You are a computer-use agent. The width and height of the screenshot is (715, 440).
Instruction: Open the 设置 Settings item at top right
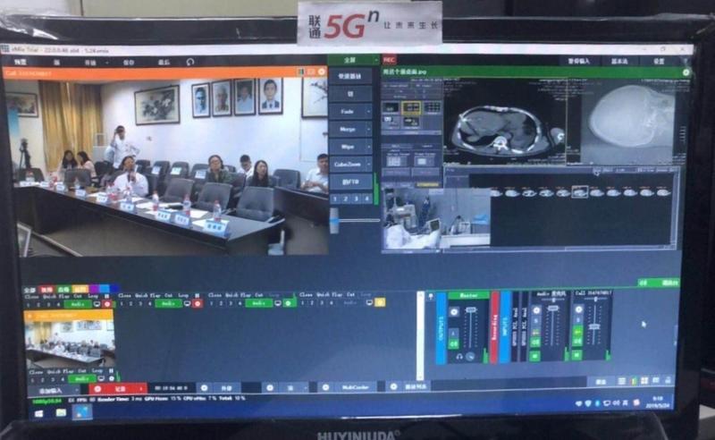click(659, 61)
